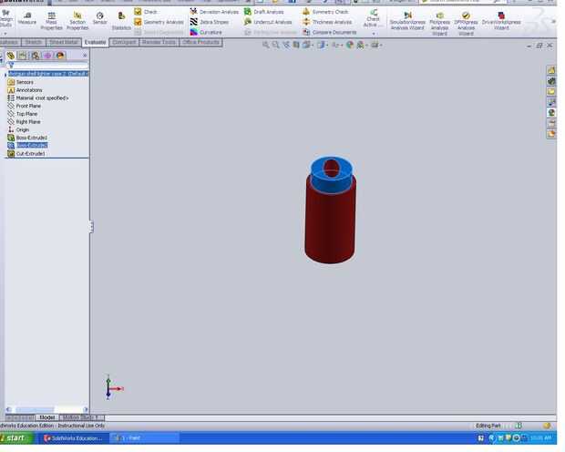Show the DisplayManager tab
This screenshot has width=565, height=452.
pos(60,56)
